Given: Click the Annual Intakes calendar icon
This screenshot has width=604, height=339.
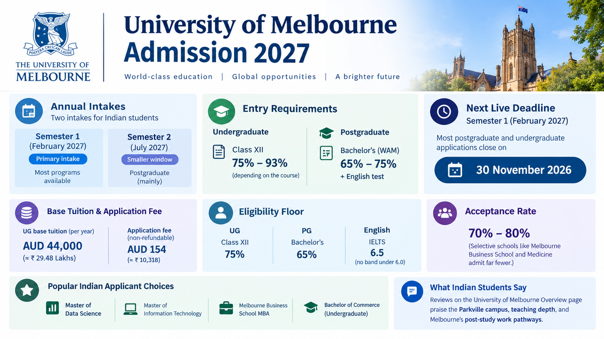Looking at the screenshot, I should tap(29, 111).
